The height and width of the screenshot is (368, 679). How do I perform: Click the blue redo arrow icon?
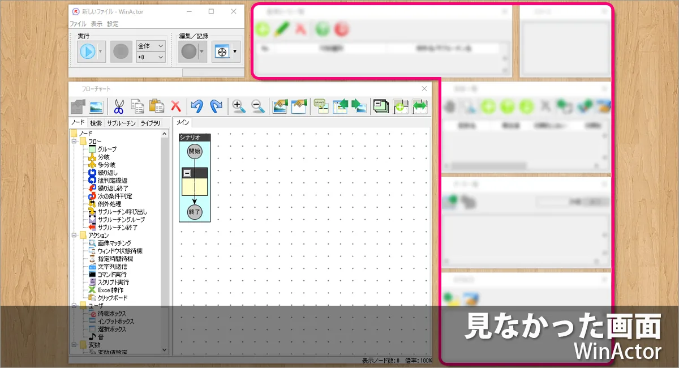(216, 106)
